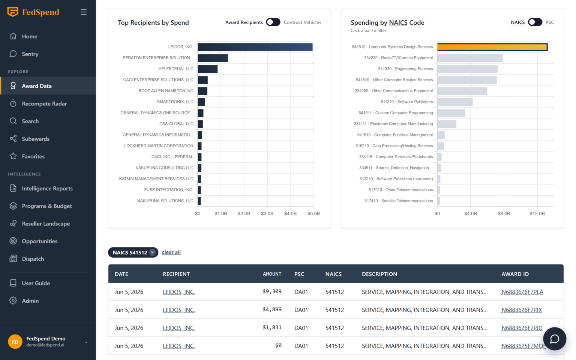Click the Home house icon
Screen dimensions: 576x360
[13, 36]
